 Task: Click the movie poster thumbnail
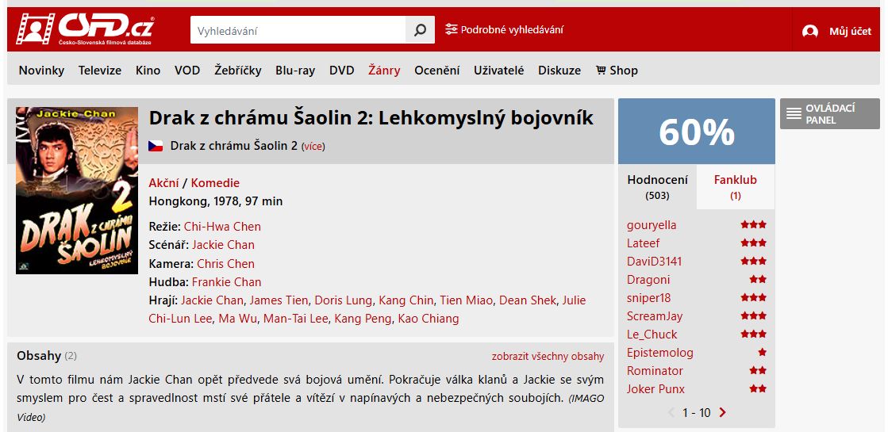coord(77,190)
